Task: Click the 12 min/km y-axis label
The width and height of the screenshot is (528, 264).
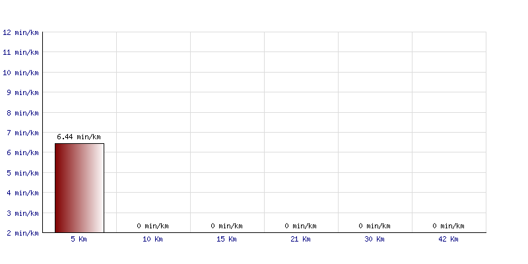Action: point(20,32)
